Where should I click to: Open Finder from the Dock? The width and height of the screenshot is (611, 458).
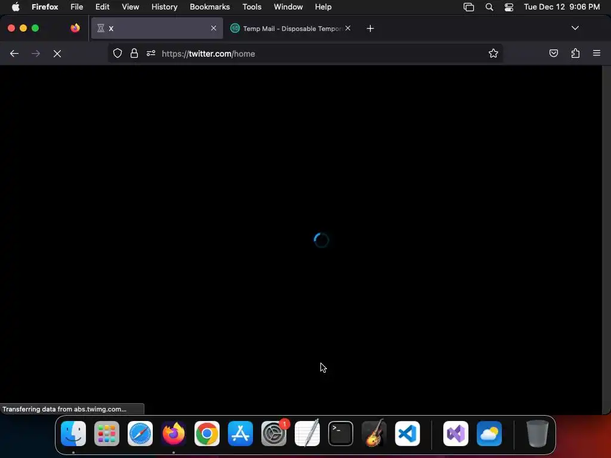click(x=73, y=434)
